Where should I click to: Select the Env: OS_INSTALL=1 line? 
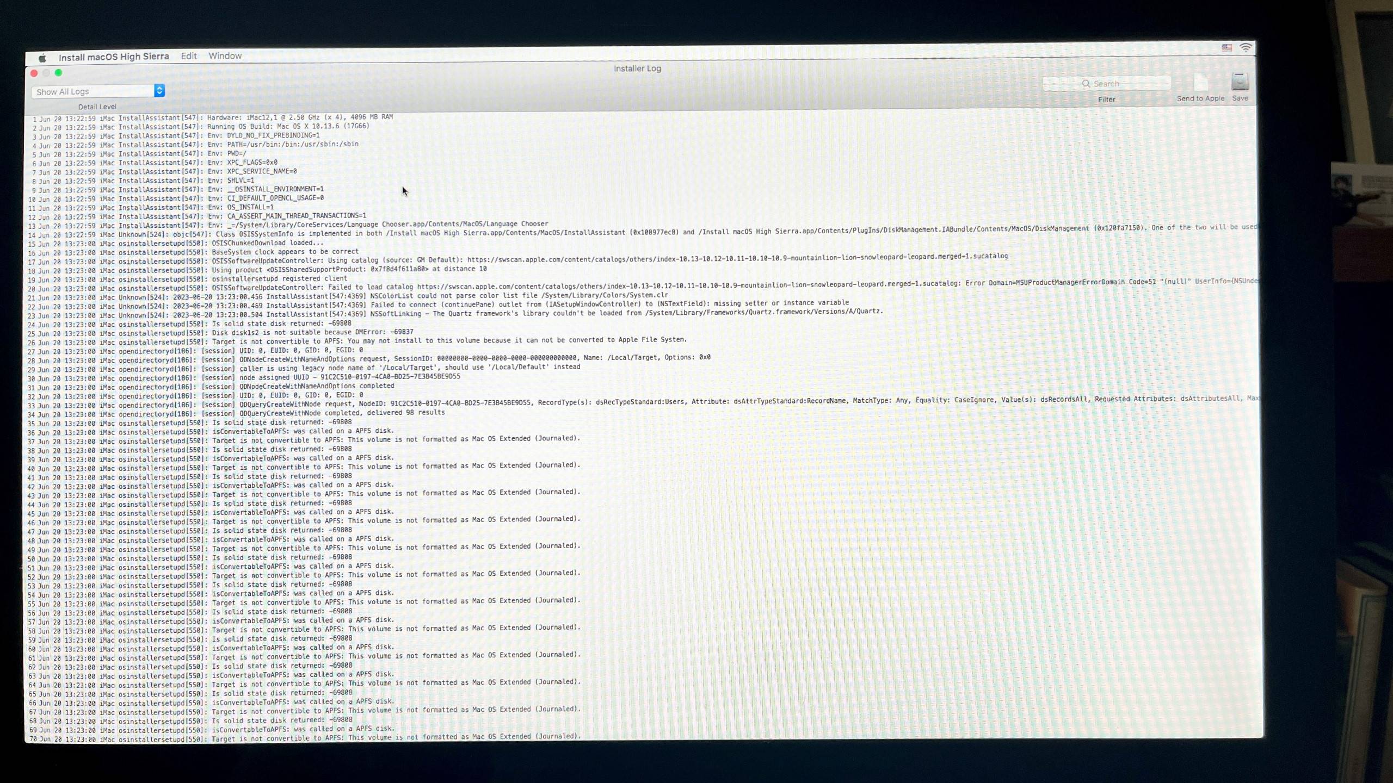click(x=151, y=208)
